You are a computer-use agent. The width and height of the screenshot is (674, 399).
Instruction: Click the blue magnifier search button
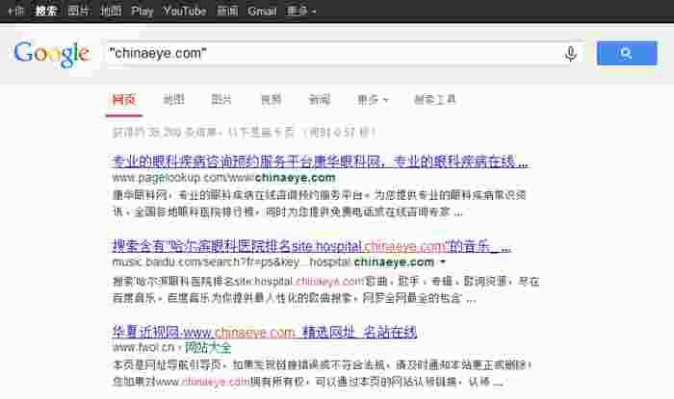coord(627,53)
